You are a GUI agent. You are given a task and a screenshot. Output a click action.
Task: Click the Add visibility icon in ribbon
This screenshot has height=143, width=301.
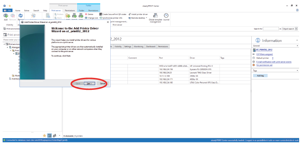click(6, 16)
